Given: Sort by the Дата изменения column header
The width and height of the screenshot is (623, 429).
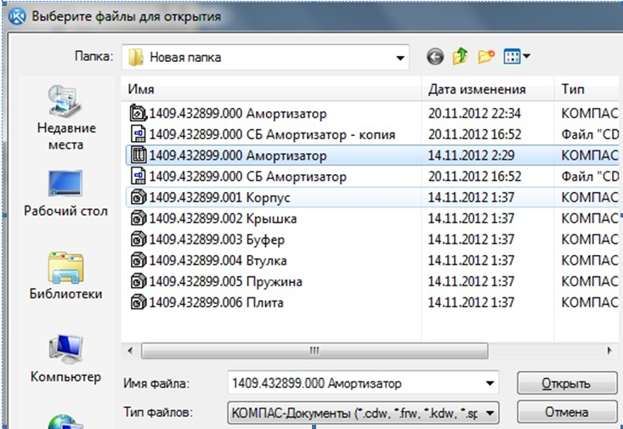Looking at the screenshot, I should [x=487, y=89].
